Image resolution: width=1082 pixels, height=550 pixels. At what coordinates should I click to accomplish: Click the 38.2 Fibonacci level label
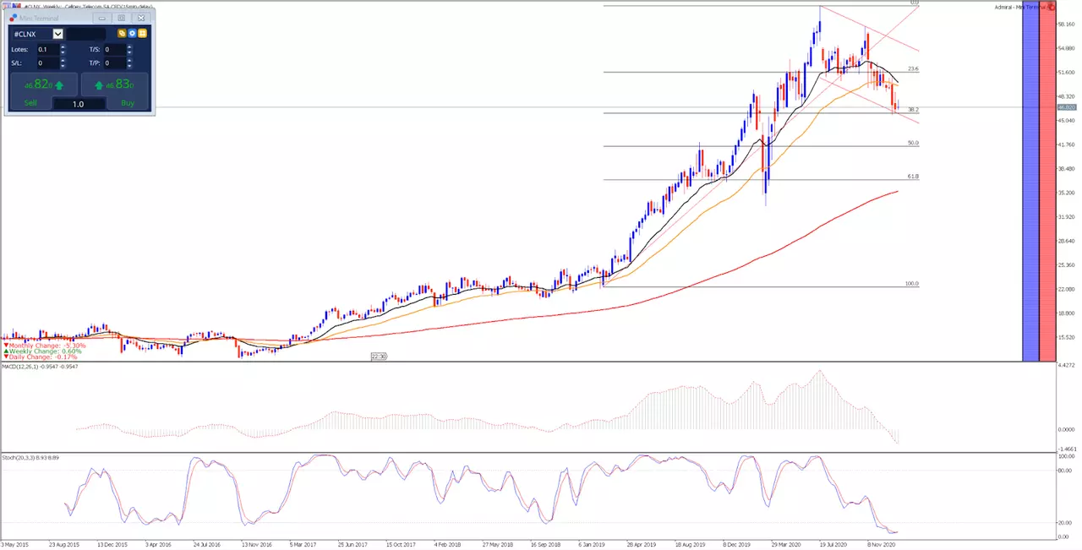(x=913, y=110)
